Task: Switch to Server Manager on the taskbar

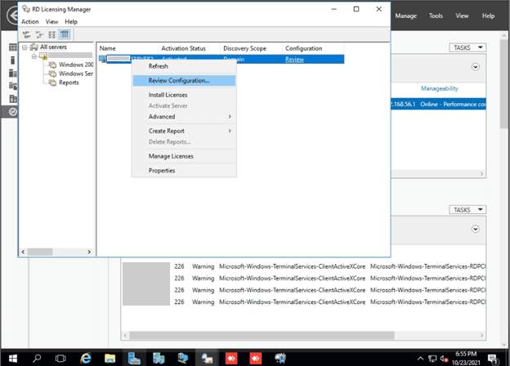Action: coord(134,358)
